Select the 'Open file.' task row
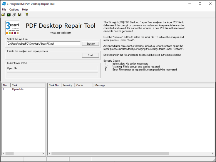216x162 pixels. click(x=18, y=89)
